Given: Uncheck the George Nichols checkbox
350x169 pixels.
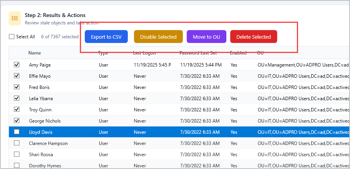Looking at the screenshot, I should [17, 120].
